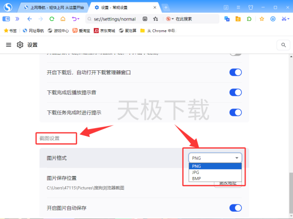Open a new tab with plus button
Image resolution: width=293 pixels, height=219 pixels.
166,7
